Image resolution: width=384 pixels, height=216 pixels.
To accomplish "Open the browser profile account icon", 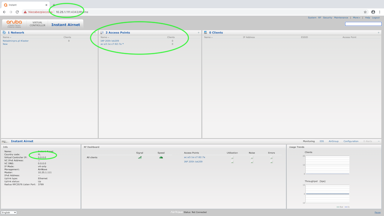I will (x=373, y=12).
